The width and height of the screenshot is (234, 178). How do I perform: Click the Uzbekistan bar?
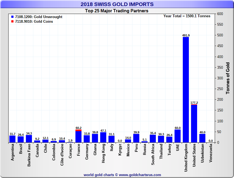pos(202,138)
